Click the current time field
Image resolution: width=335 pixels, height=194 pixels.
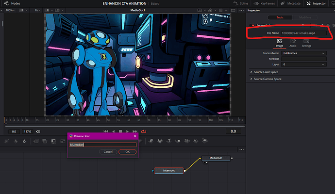point(234,131)
